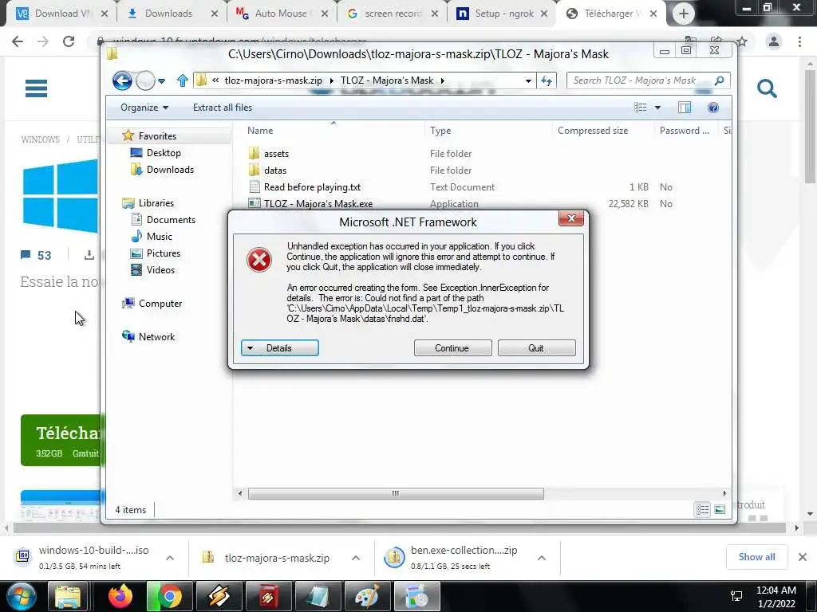Image resolution: width=817 pixels, height=612 pixels.
Task: Open options arrow for windows-10-build iso download
Action: click(170, 558)
